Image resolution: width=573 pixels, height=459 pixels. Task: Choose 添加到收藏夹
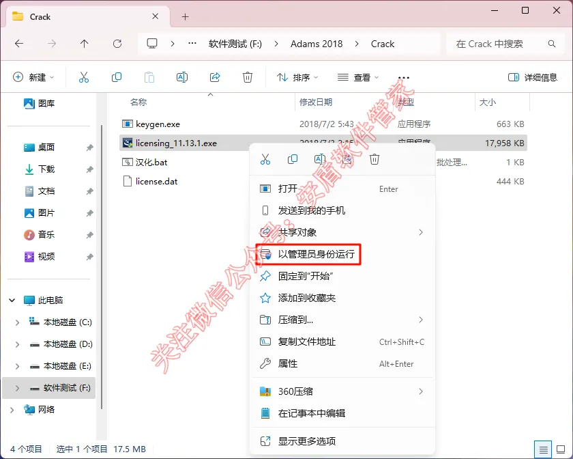tap(342, 298)
